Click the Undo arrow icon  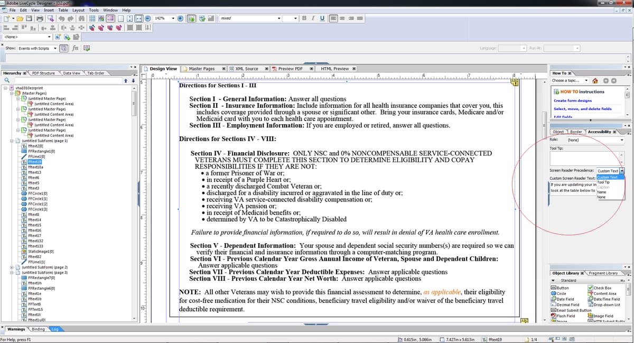(62, 18)
